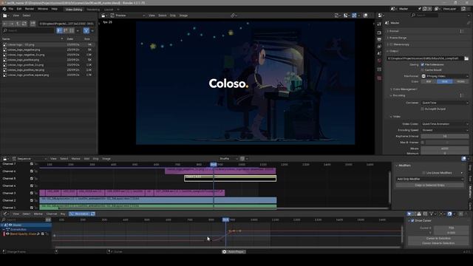Open the View Layer properties tab icon
Screen dimensions: 473x266
[x=379, y=47]
